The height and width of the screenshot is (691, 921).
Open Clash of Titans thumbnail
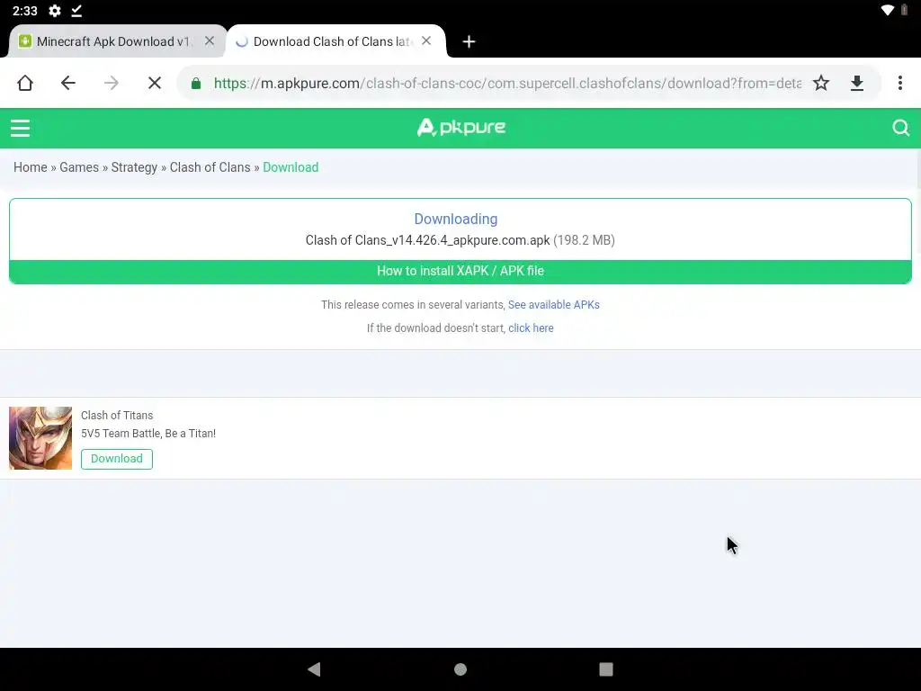click(40, 438)
